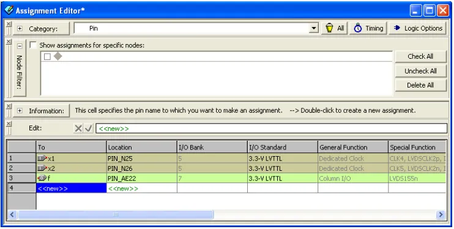Click the Dedicated Clock cell in row 1
Viewport: 454px width, 229px height.
pos(353,158)
